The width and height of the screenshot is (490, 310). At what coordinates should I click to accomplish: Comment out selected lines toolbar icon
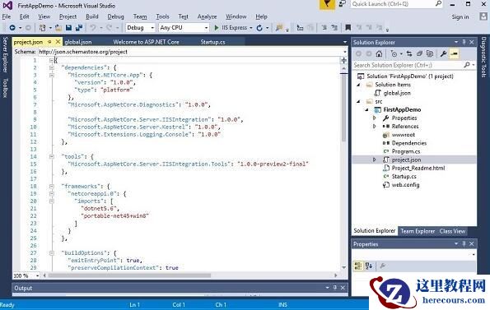324,28
